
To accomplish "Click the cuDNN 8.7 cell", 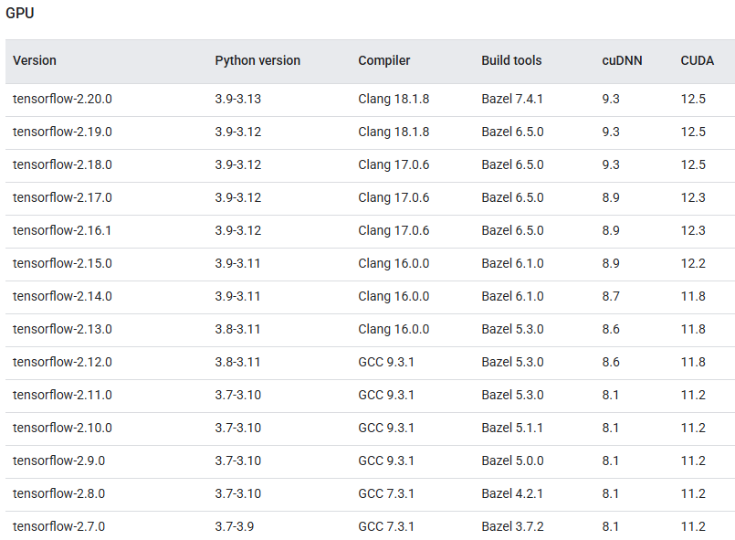I will 611,296.
